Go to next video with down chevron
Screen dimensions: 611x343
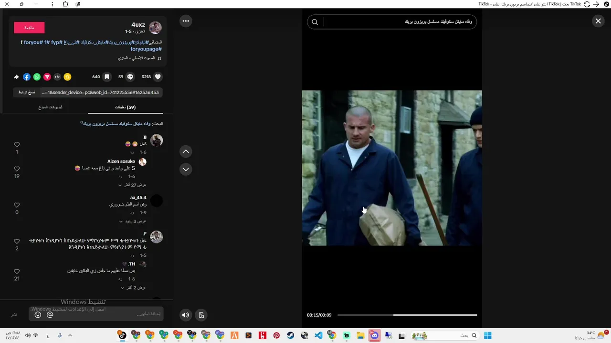[x=186, y=169]
